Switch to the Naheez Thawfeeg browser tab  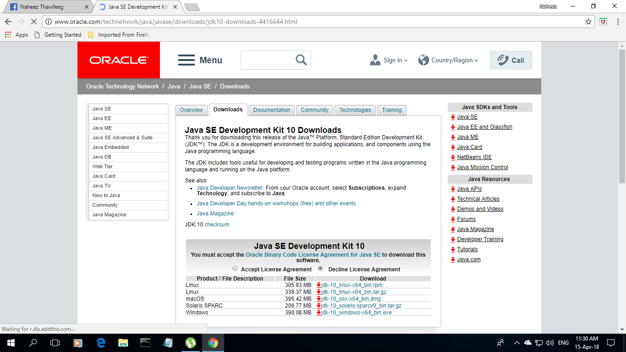click(41, 7)
